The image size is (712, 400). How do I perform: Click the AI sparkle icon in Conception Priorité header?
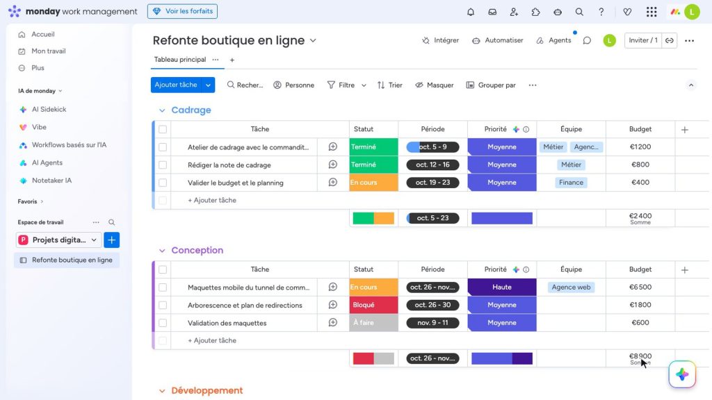[x=516, y=269]
